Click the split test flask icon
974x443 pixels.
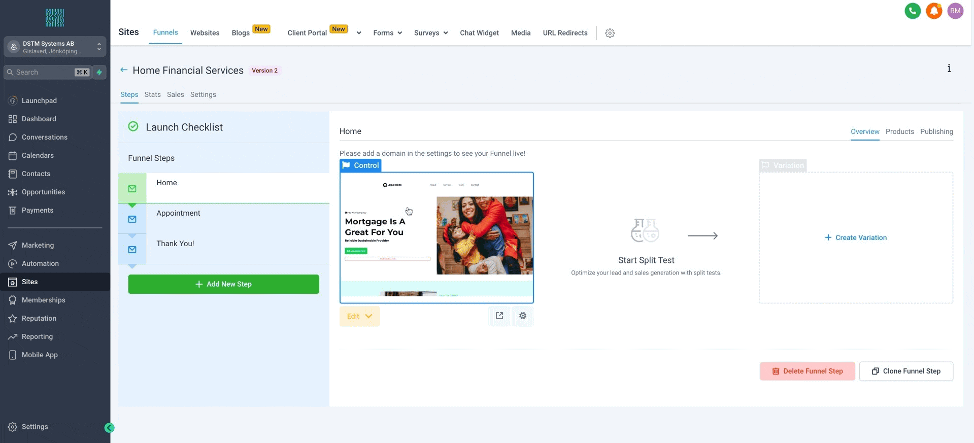tap(645, 230)
